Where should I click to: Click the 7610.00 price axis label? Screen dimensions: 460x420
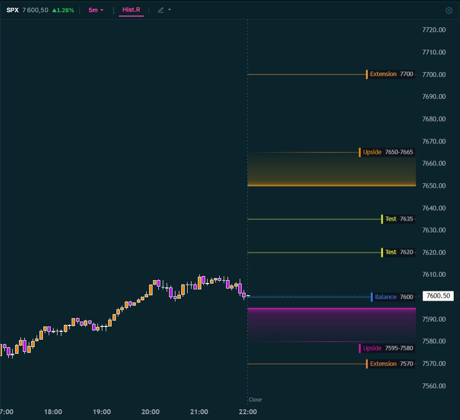tap(434, 274)
